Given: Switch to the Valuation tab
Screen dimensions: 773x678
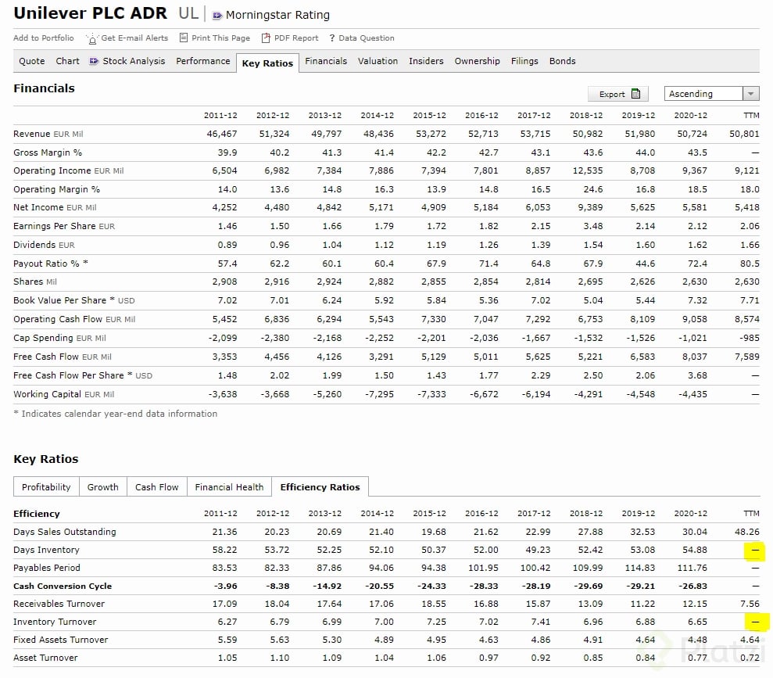Looking at the screenshot, I should pyautogui.click(x=378, y=61).
